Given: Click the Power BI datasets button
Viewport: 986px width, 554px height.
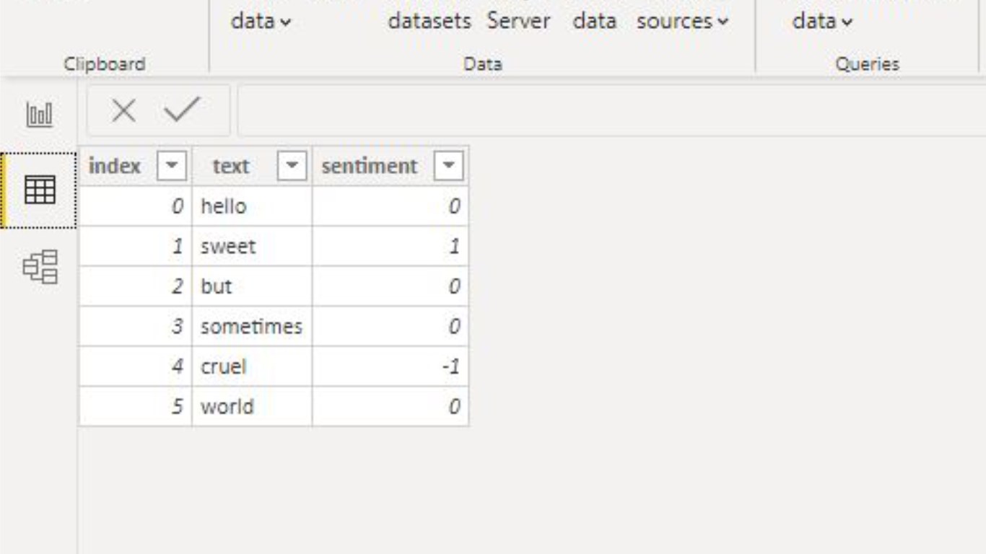Looking at the screenshot, I should [x=429, y=22].
